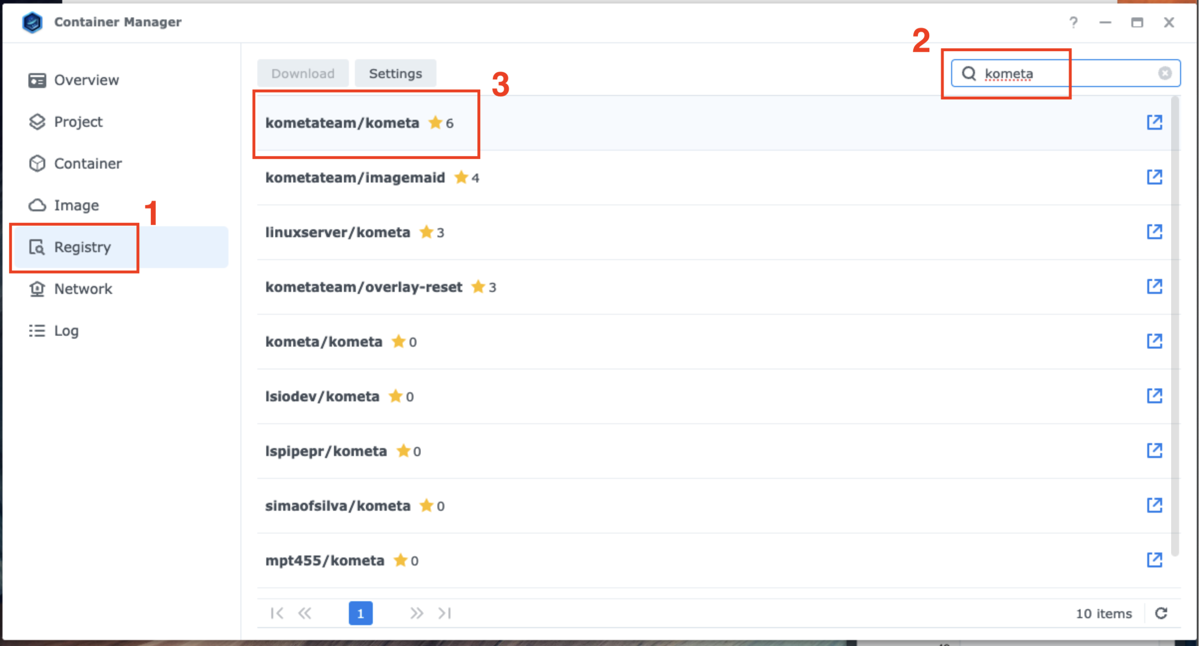This screenshot has width=1199, height=646.
Task: Clear the search field text
Action: (1165, 74)
